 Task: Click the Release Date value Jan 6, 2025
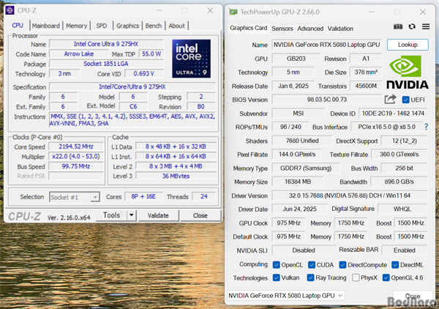pos(293,86)
